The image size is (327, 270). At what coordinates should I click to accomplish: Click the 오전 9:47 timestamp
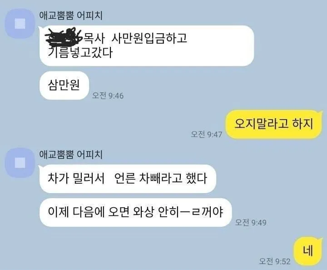(207, 134)
